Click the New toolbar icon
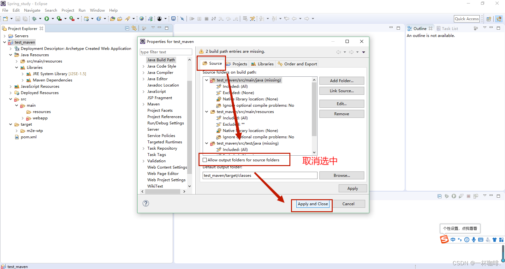 tap(5, 19)
